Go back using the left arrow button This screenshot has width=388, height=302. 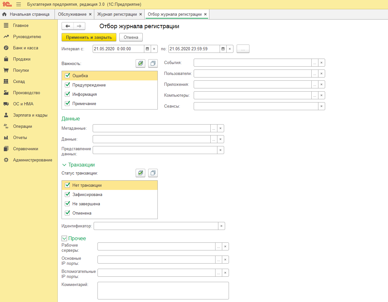[x=68, y=26]
